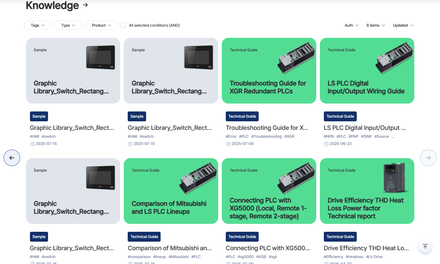Viewport: 440px width, 264px height.
Task: Open LS PLC Digital Input/Output title link
Action: [365, 128]
